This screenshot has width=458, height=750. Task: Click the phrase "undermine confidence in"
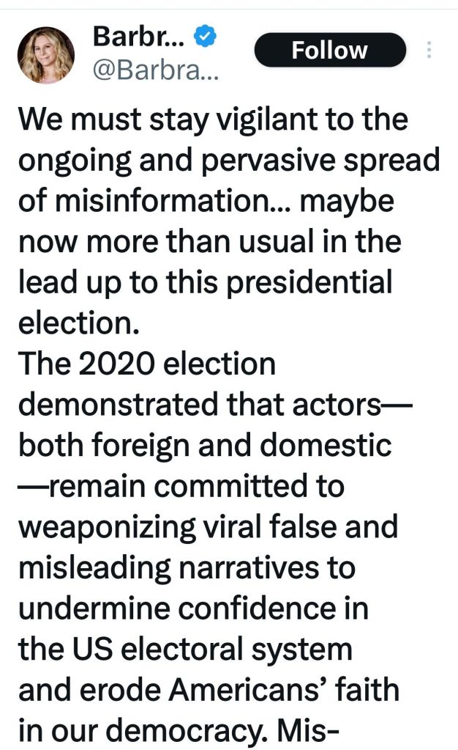click(x=193, y=609)
